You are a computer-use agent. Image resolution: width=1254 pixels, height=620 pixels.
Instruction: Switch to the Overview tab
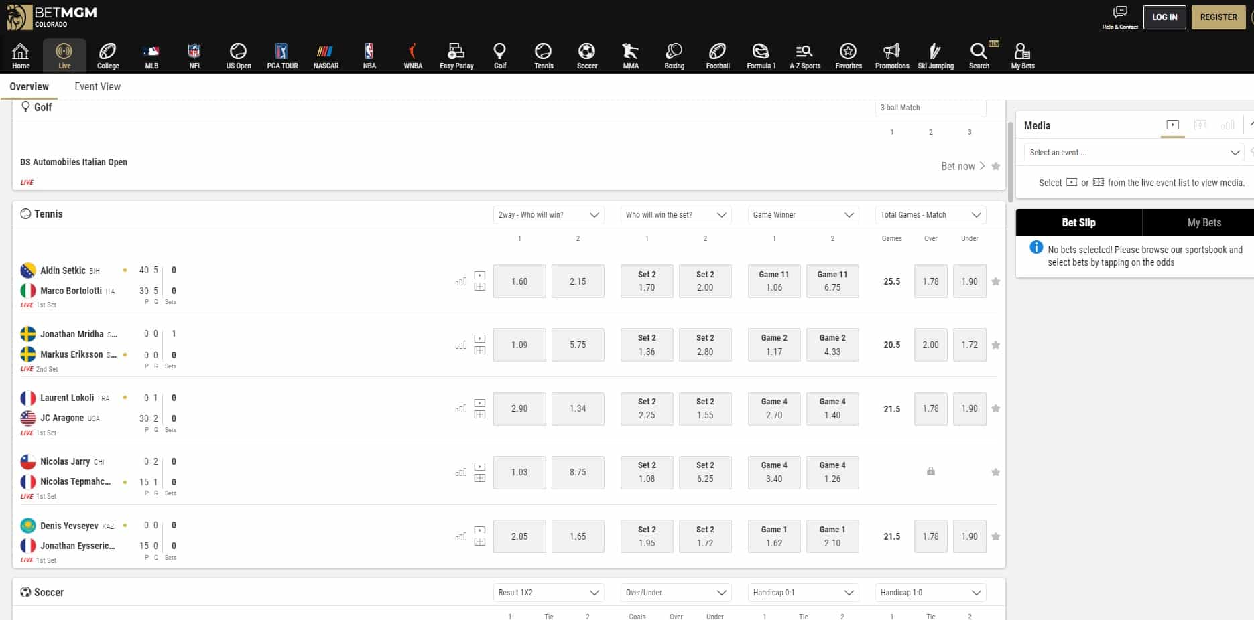(29, 86)
